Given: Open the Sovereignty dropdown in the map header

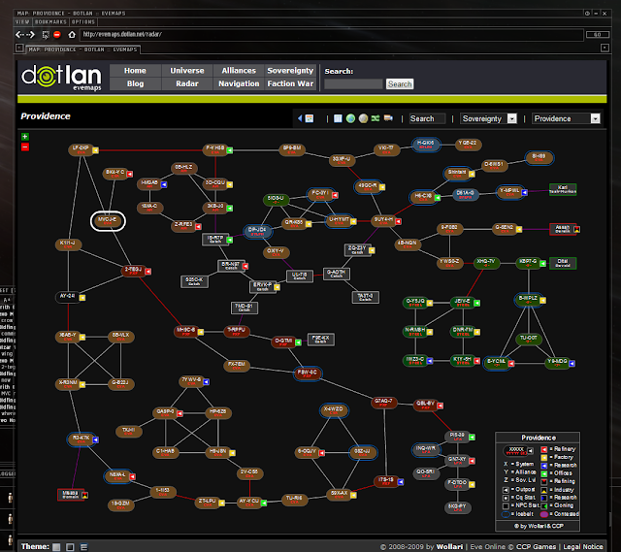Looking at the screenshot, I should [x=488, y=118].
